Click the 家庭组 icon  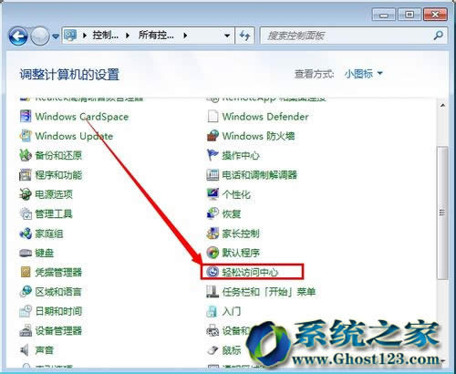pyautogui.click(x=26, y=234)
